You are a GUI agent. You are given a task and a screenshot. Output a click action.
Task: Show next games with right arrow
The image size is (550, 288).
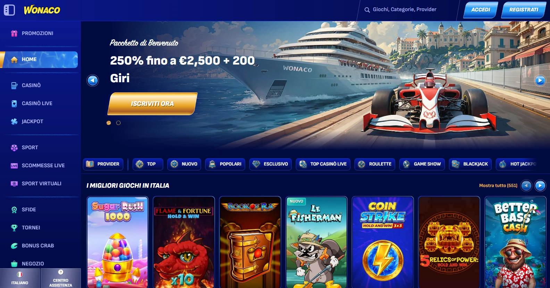coord(540,186)
